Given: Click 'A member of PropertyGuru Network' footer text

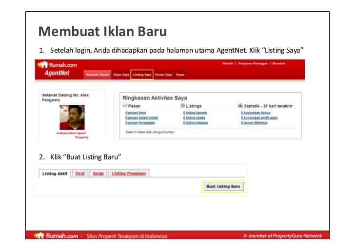Looking at the screenshot, I should (282, 236).
